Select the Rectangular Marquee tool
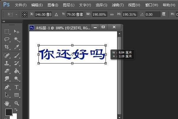Viewport: 178px width, 119px height. (7, 32)
